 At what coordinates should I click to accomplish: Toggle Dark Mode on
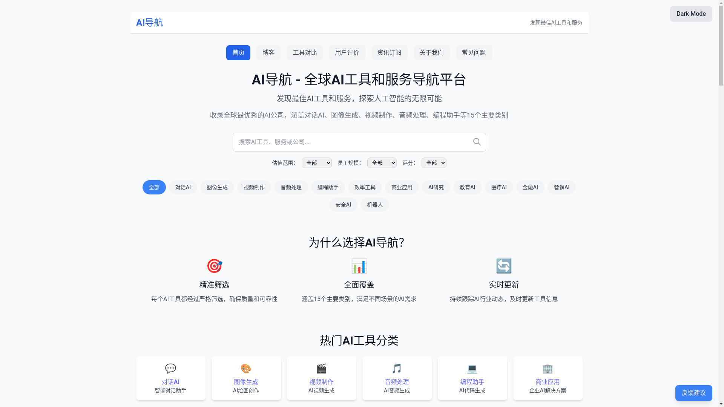691,14
